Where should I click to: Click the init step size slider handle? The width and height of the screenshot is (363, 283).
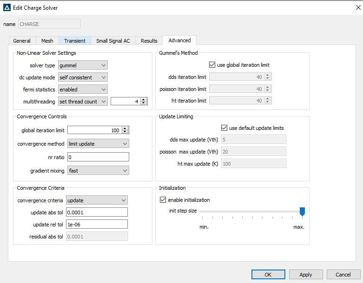click(302, 212)
